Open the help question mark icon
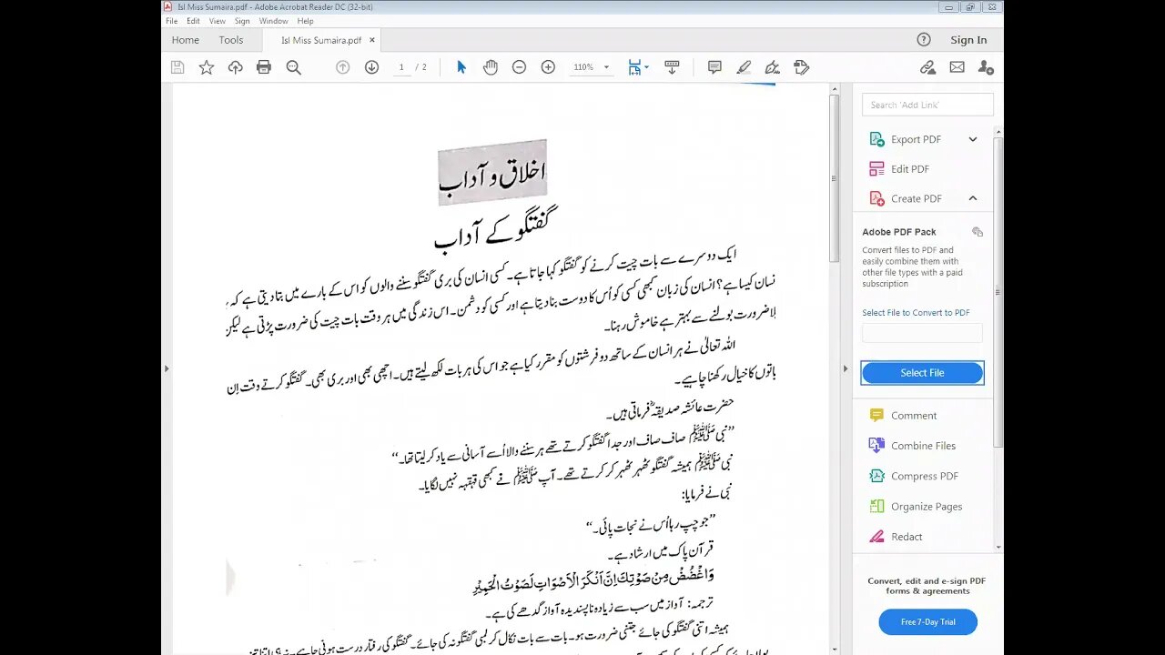 (x=924, y=40)
